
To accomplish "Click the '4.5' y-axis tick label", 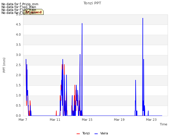I will pyautogui.click(x=18, y=25).
